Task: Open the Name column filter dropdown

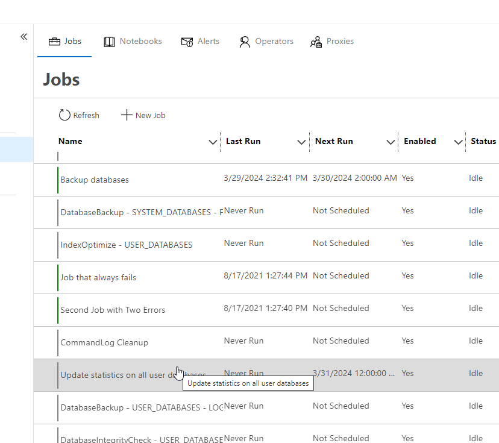Action: (x=213, y=142)
